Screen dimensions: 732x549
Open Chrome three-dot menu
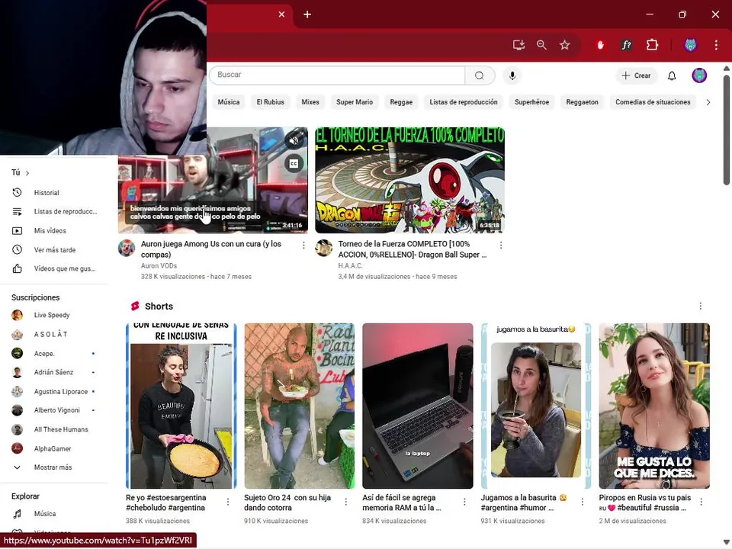[x=716, y=45]
